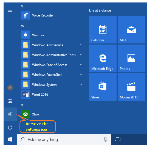This screenshot has width=147, height=149.
Task: Expand Windows PowerShell chevron
Action: click(x=81, y=74)
